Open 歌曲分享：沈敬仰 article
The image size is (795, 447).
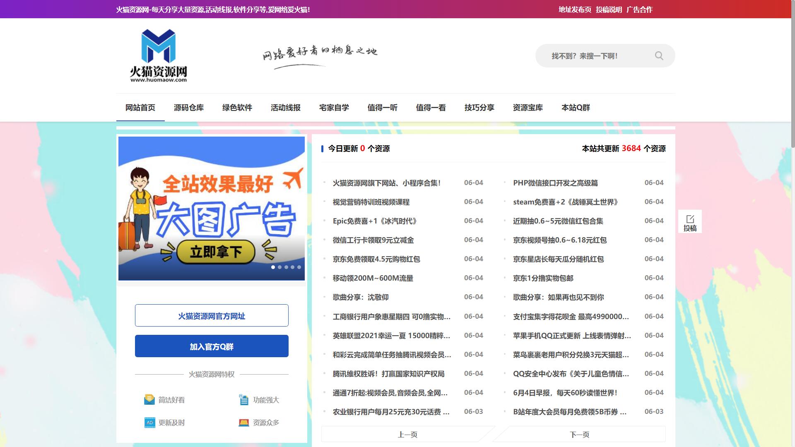[x=361, y=297]
